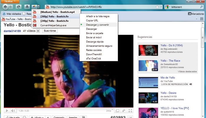
Task: Bookmark page with the star icon
Action: [x=157, y=7]
